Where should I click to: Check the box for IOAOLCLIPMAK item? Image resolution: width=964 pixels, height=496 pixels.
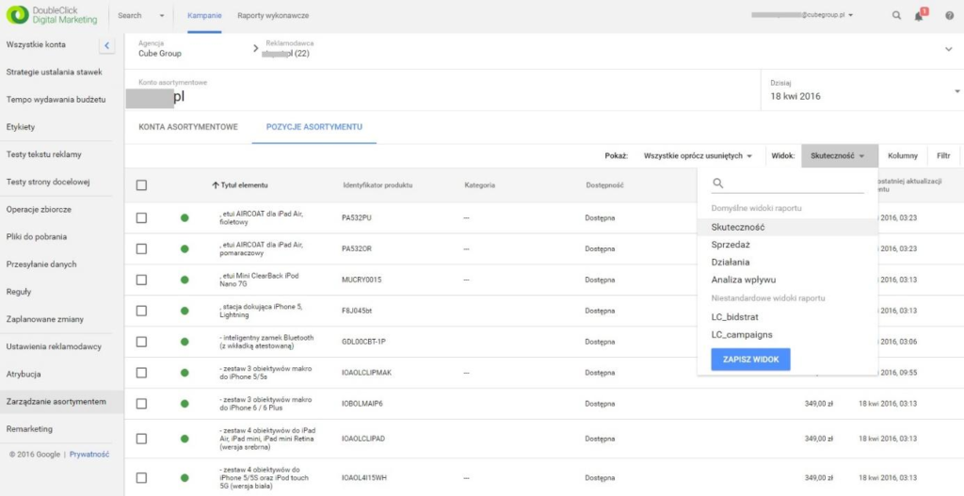(x=141, y=373)
